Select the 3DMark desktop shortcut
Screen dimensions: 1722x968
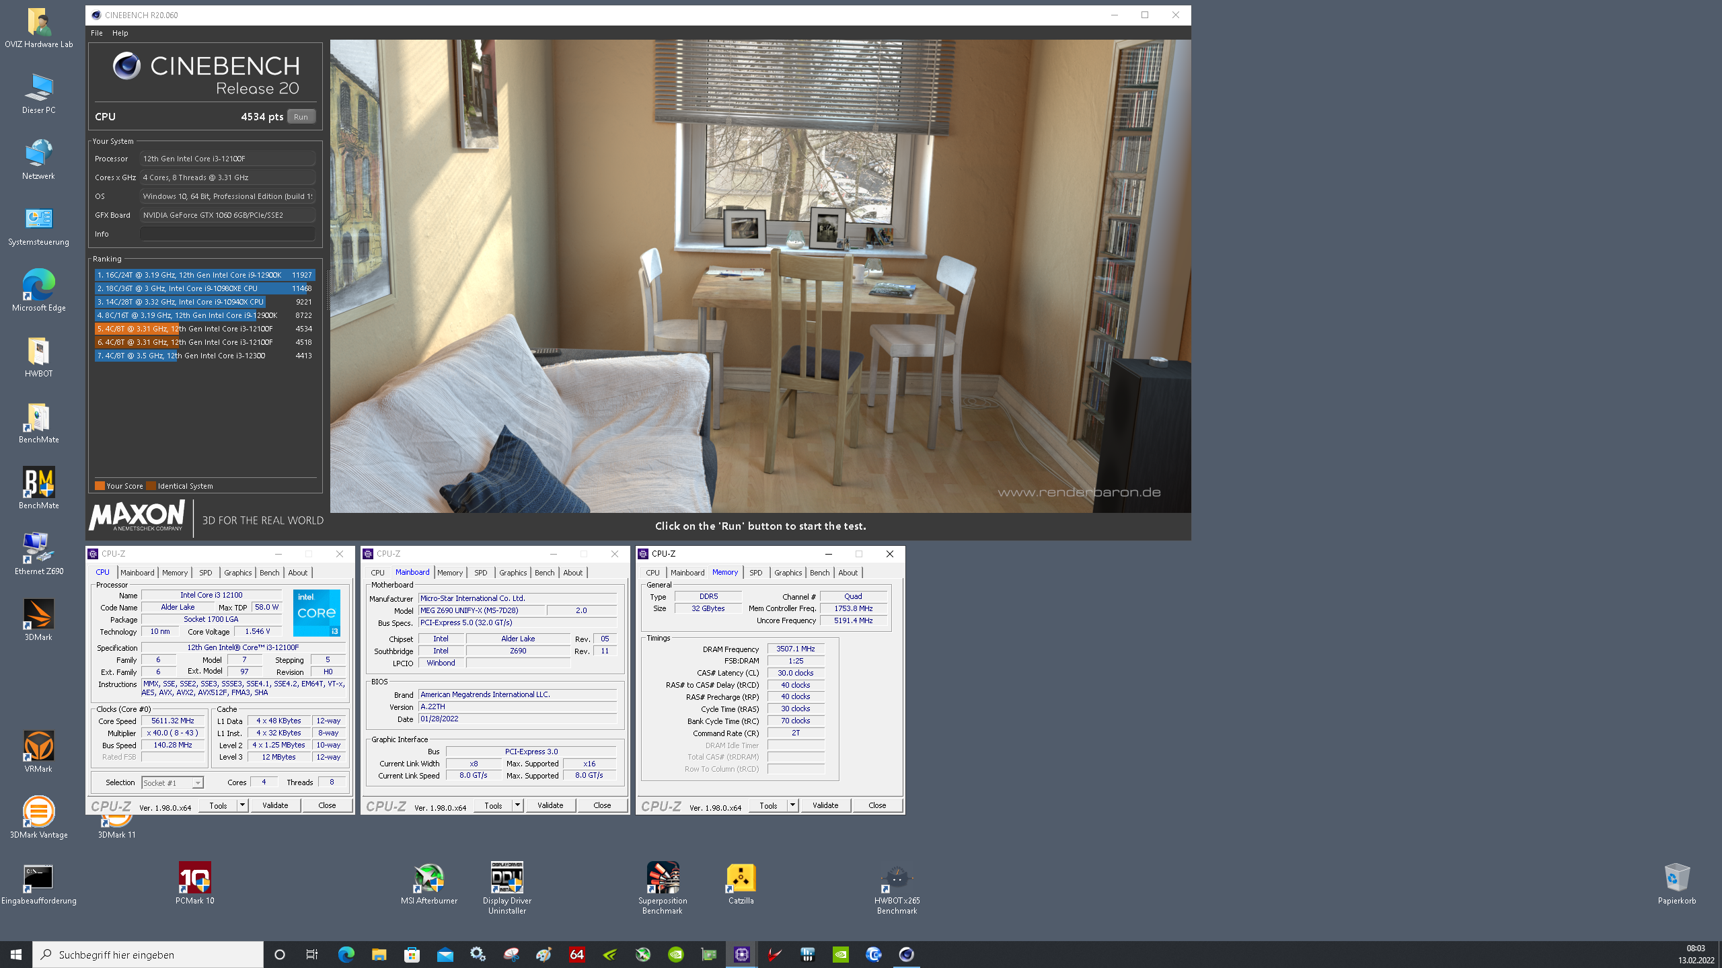pos(39,621)
